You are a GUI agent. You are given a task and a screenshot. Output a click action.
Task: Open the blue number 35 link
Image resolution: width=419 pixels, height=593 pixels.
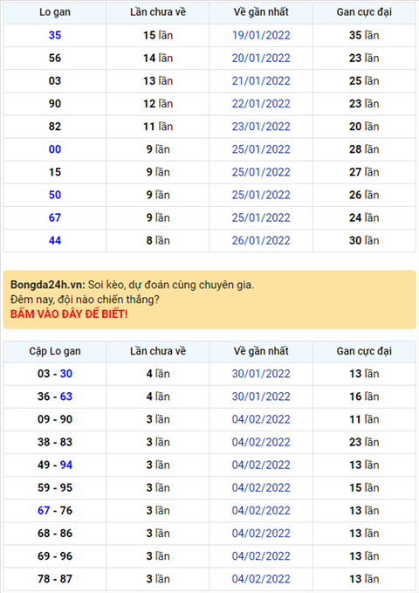(x=55, y=35)
